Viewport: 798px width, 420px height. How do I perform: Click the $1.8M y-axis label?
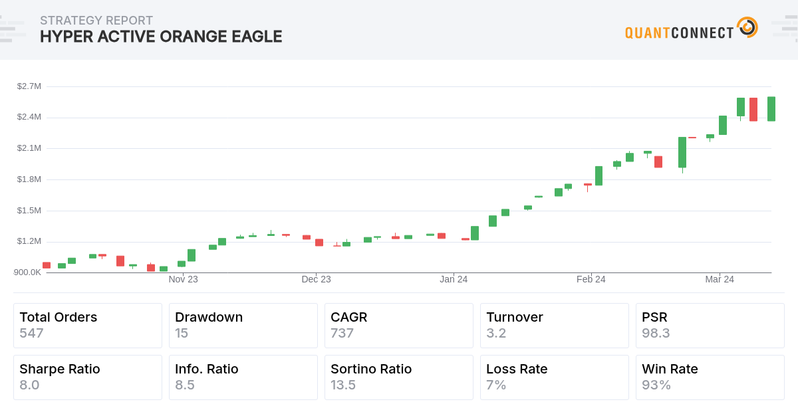pyautogui.click(x=29, y=179)
